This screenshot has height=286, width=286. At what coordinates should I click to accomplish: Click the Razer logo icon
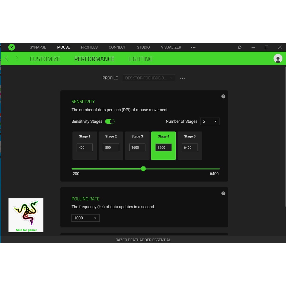pos(11,47)
